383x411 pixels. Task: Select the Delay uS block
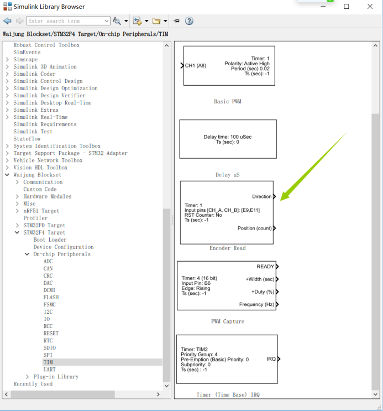point(228,139)
